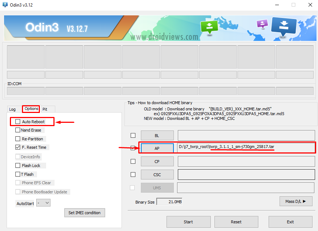Enable the Flash Lock checkbox
The height and width of the screenshot is (231, 318).
(x=18, y=166)
